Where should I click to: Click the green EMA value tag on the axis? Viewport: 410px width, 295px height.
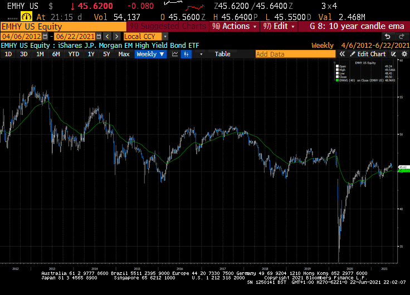click(x=403, y=171)
